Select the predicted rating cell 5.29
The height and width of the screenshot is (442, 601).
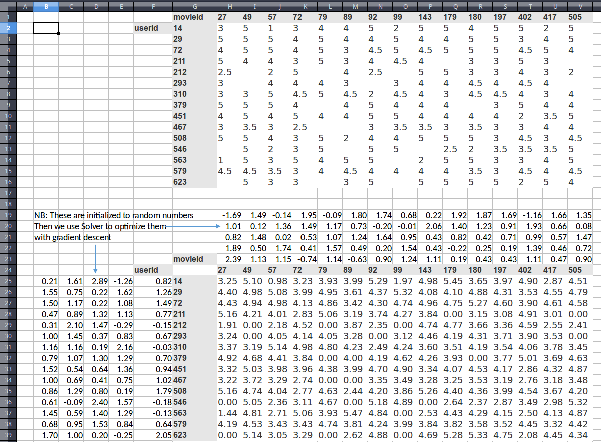pyautogui.click(x=380, y=281)
